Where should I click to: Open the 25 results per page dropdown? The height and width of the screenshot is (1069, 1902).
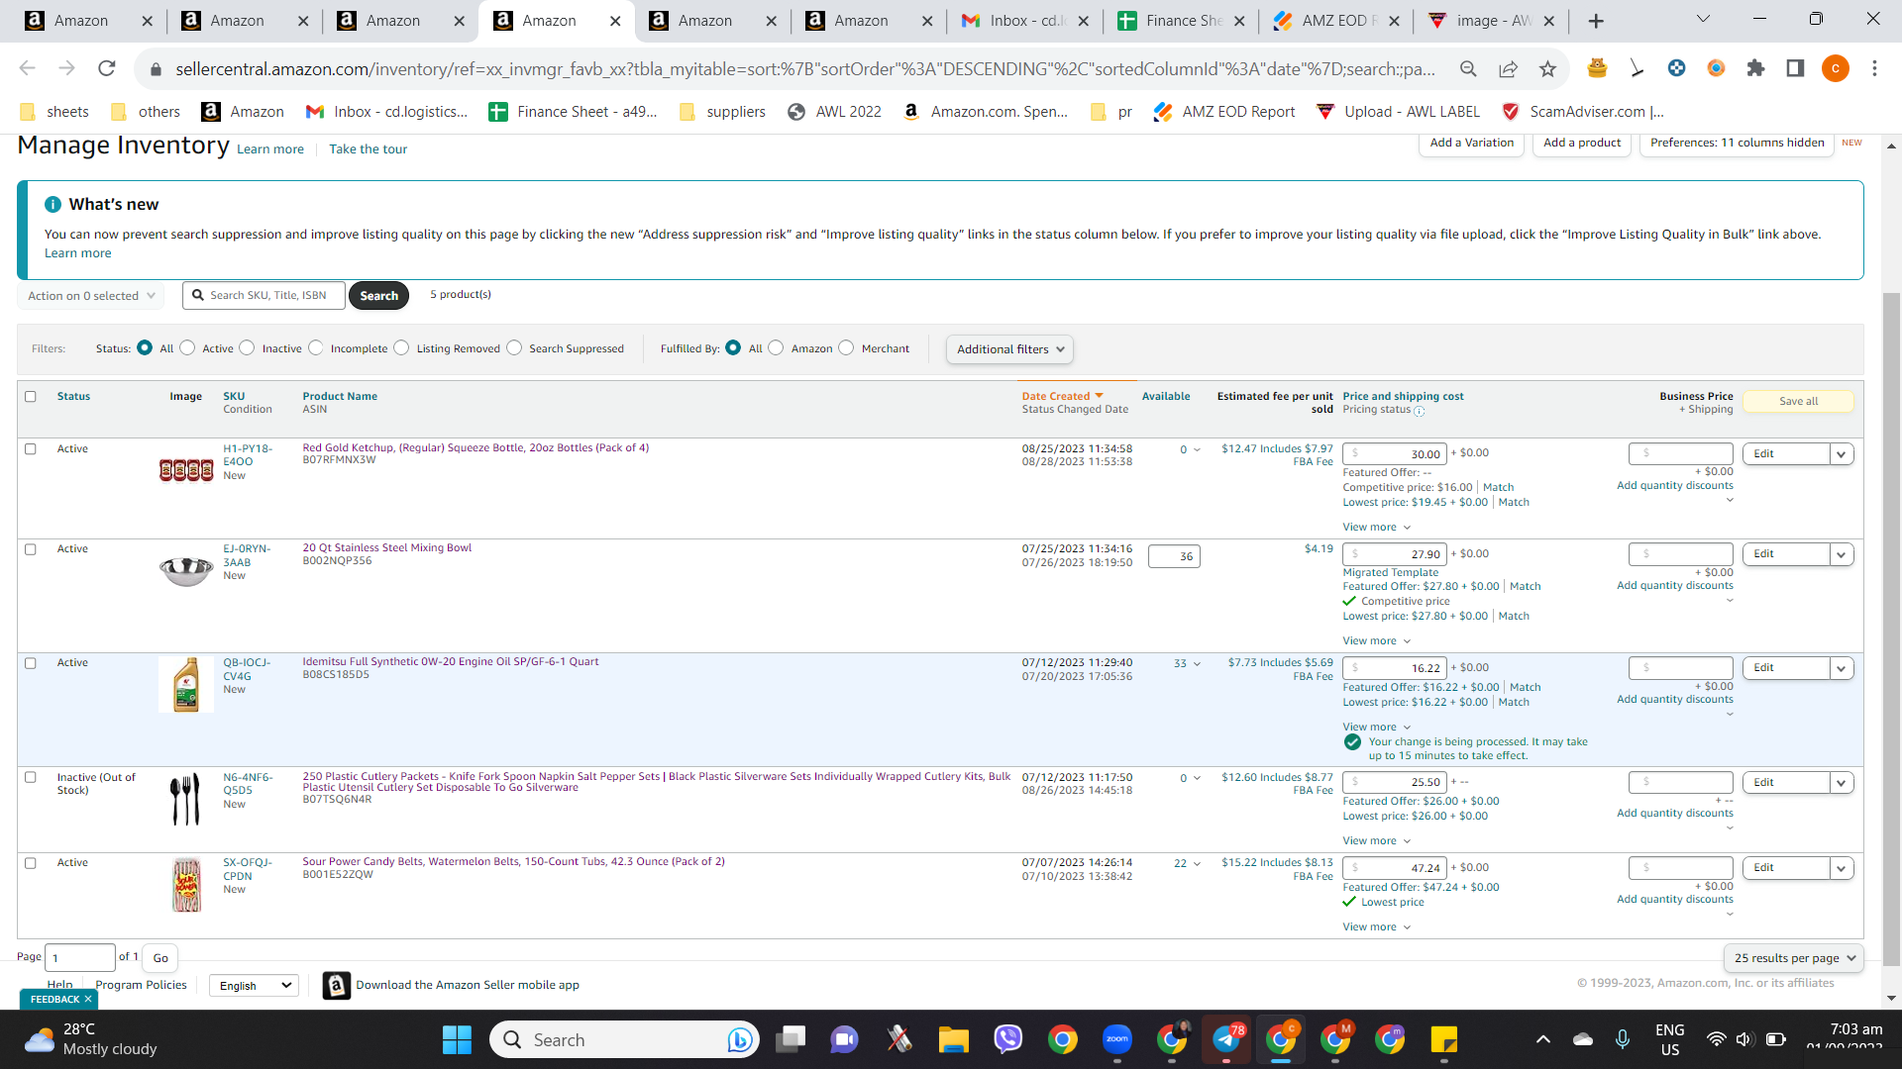coord(1794,957)
